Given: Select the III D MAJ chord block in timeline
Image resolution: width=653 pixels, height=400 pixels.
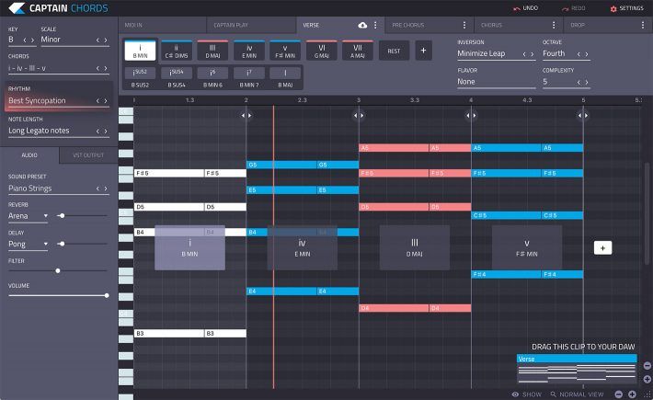Looking at the screenshot, I should click(415, 248).
